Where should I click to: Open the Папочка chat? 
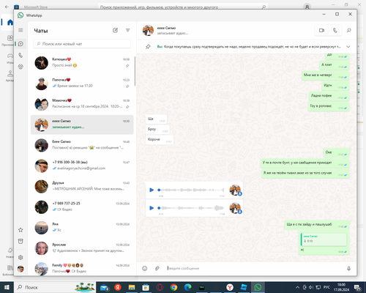(x=82, y=84)
